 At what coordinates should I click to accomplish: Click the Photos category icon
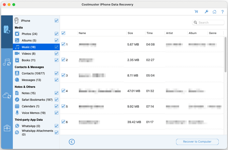(x=17, y=34)
